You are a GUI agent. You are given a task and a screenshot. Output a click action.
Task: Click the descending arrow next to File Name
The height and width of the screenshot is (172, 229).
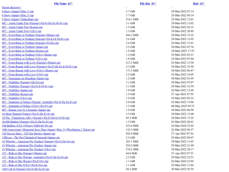click(x=70, y=3)
